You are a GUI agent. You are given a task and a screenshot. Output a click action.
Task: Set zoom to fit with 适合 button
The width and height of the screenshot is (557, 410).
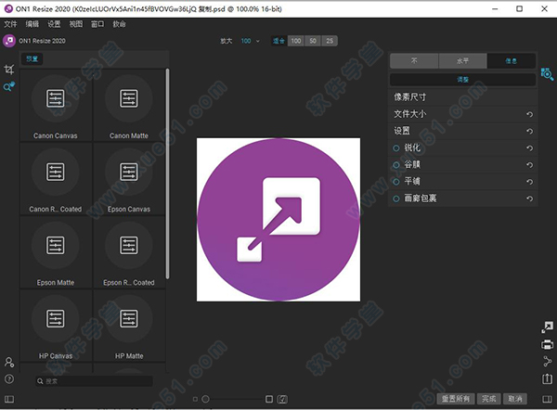click(x=278, y=41)
